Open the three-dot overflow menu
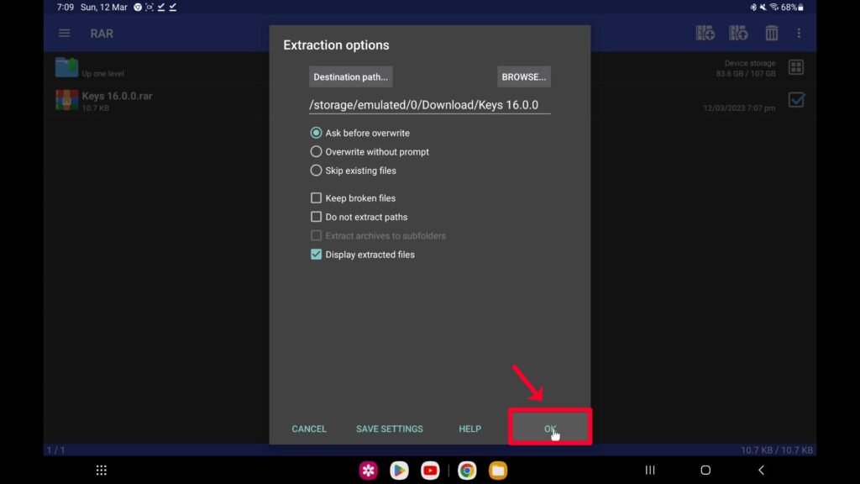Image resolution: width=860 pixels, height=484 pixels. point(799,34)
